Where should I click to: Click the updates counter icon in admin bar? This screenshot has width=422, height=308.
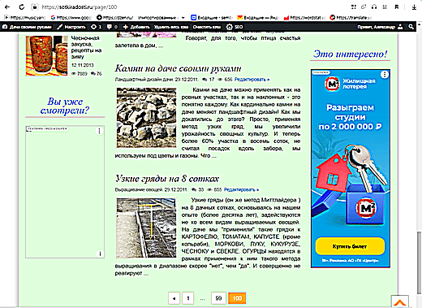click(97, 27)
